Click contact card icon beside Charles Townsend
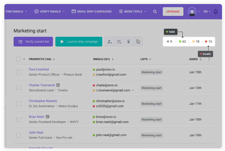 (58, 85)
